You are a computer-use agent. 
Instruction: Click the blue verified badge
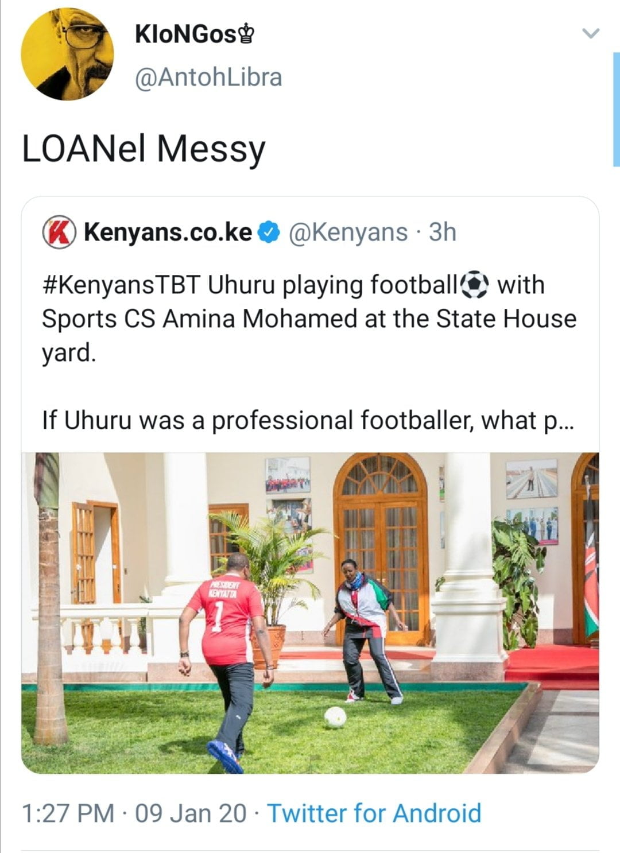click(x=269, y=232)
